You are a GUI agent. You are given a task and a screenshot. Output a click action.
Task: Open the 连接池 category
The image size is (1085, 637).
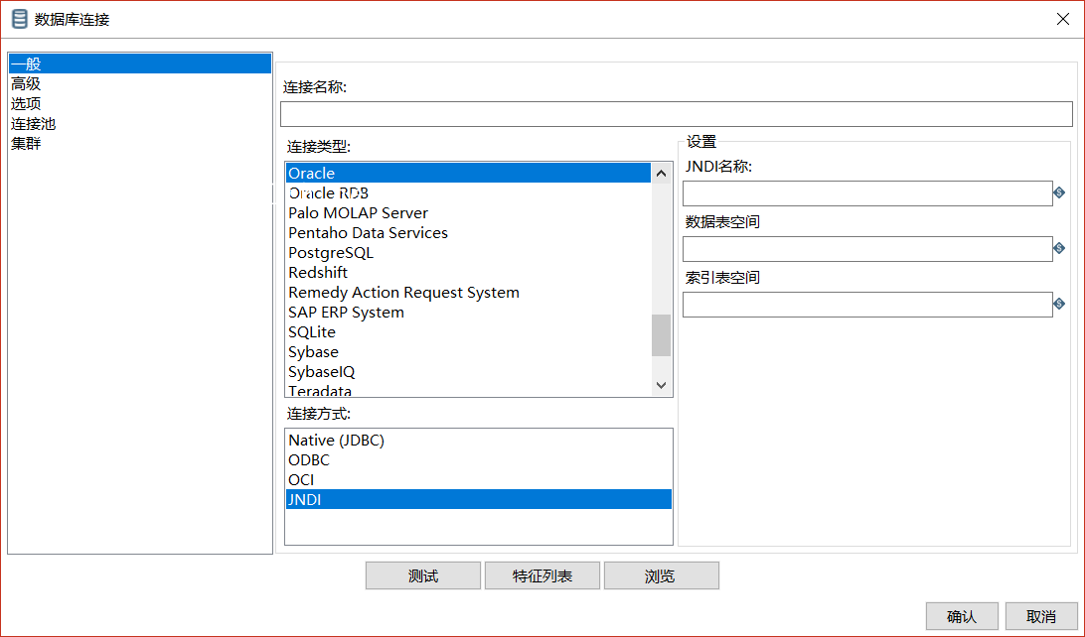click(x=140, y=124)
